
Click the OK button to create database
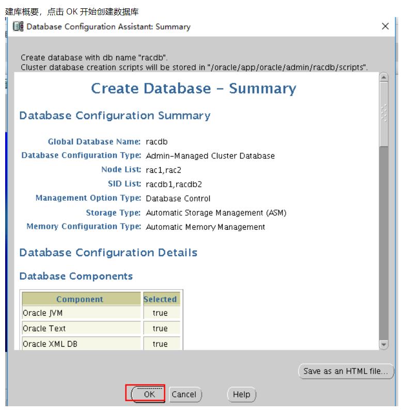[149, 394]
